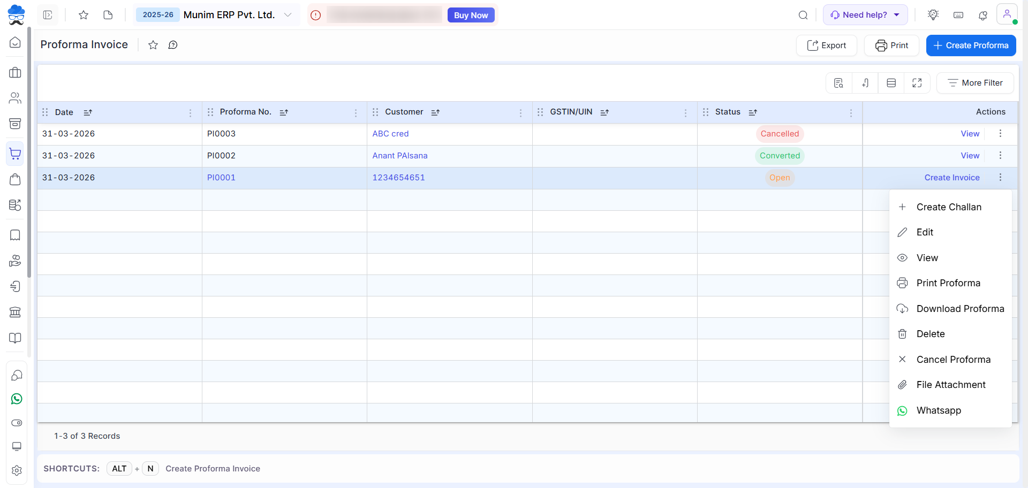Click the search magnifier in top bar
This screenshot has height=488, width=1028.
803,15
